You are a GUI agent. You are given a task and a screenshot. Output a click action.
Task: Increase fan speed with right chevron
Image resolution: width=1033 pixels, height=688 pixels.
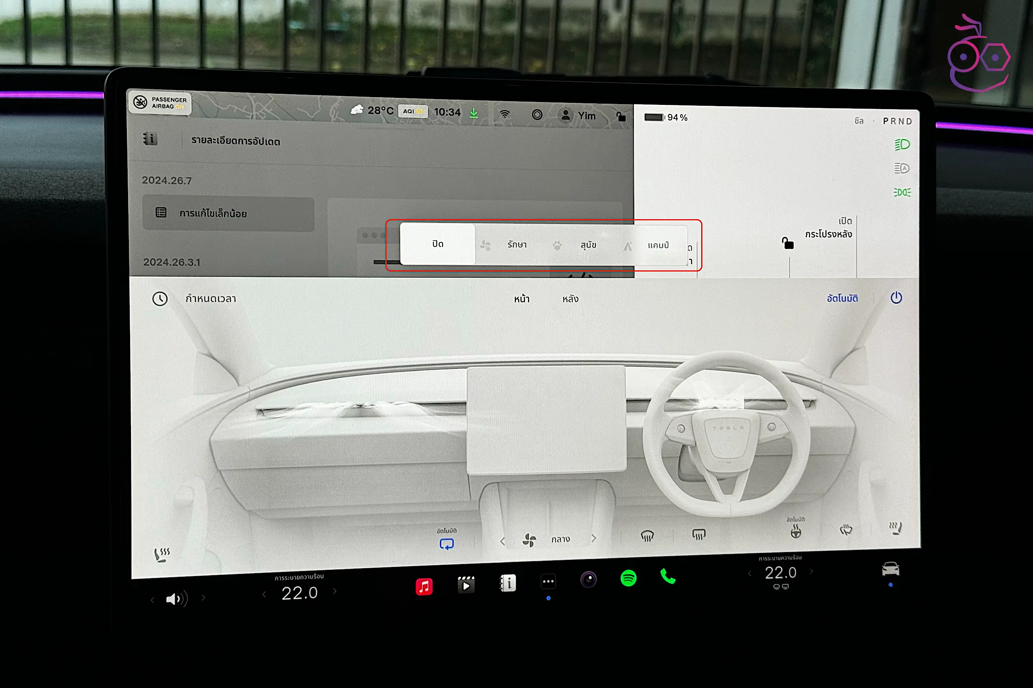[x=593, y=538]
